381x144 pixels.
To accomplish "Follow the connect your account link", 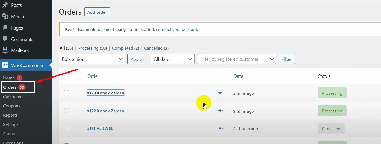I will [x=176, y=30].
